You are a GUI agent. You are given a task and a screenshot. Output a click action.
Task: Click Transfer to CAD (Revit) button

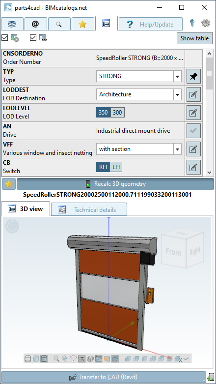103,377
